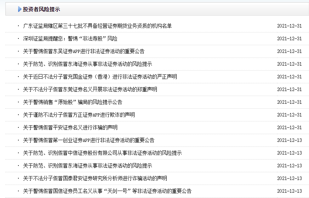
Task: Open the fake 方正证券APP fraud statement
Action: [x=79, y=115]
